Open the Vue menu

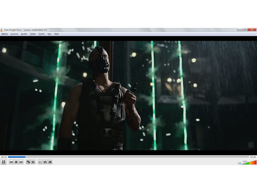pyautogui.click(x=49, y=34)
